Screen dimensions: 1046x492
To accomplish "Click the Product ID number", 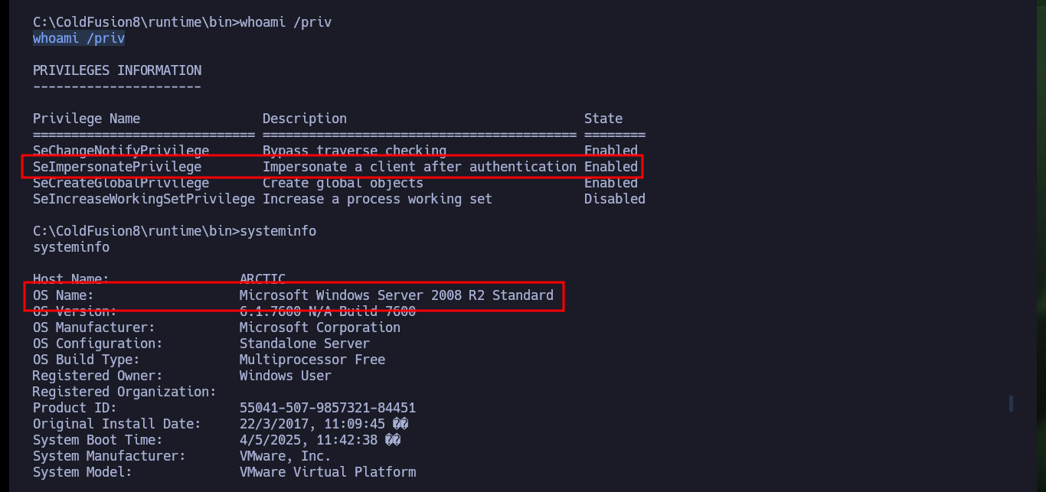I will pyautogui.click(x=328, y=408).
